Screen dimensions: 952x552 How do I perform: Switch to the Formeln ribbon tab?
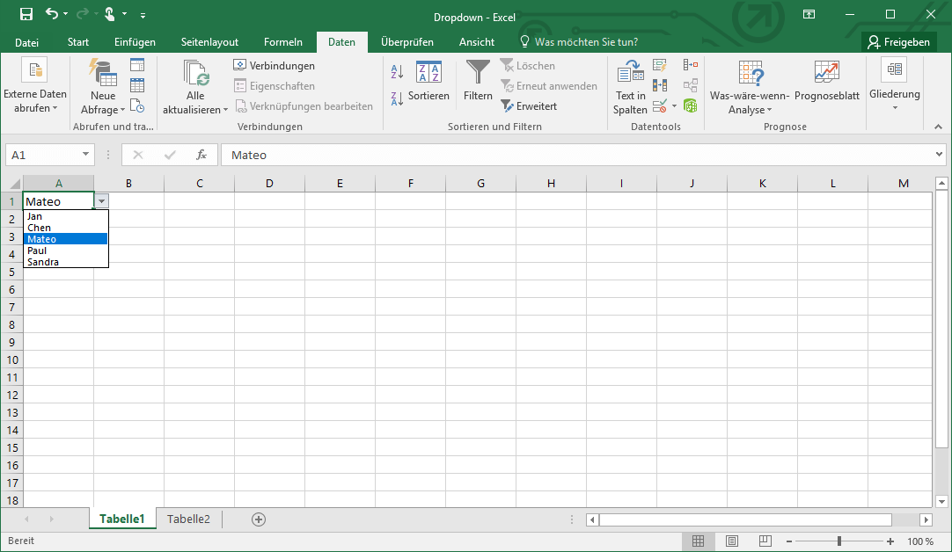pos(282,41)
